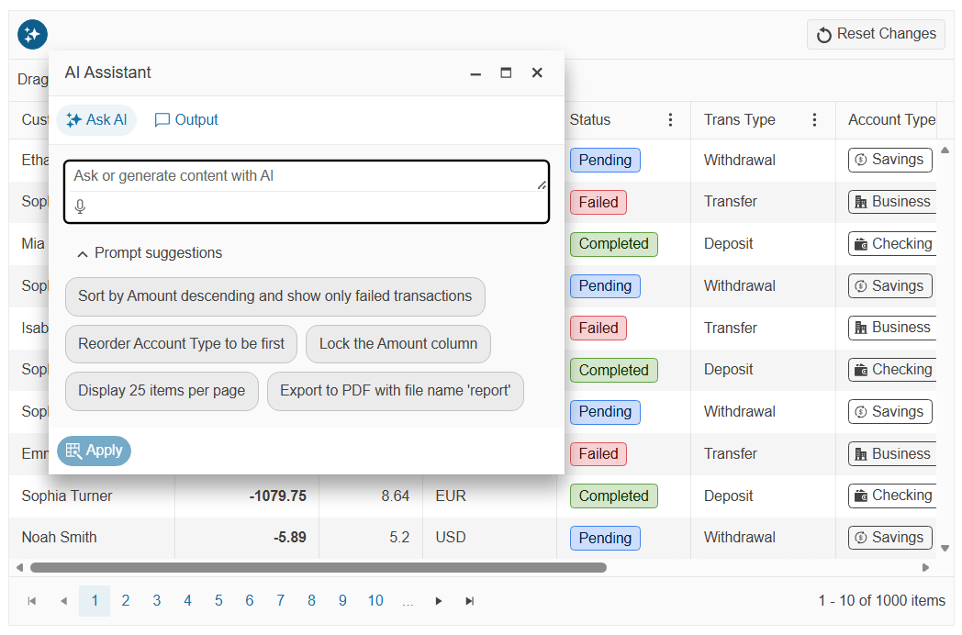The width and height of the screenshot is (962, 635).
Task: Click the previous page arrow icon
Action: (x=63, y=600)
